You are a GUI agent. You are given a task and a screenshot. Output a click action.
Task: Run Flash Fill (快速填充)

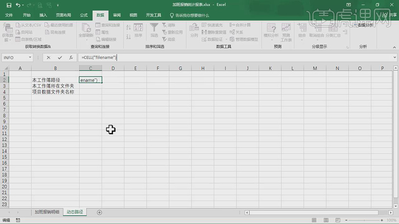point(212,25)
